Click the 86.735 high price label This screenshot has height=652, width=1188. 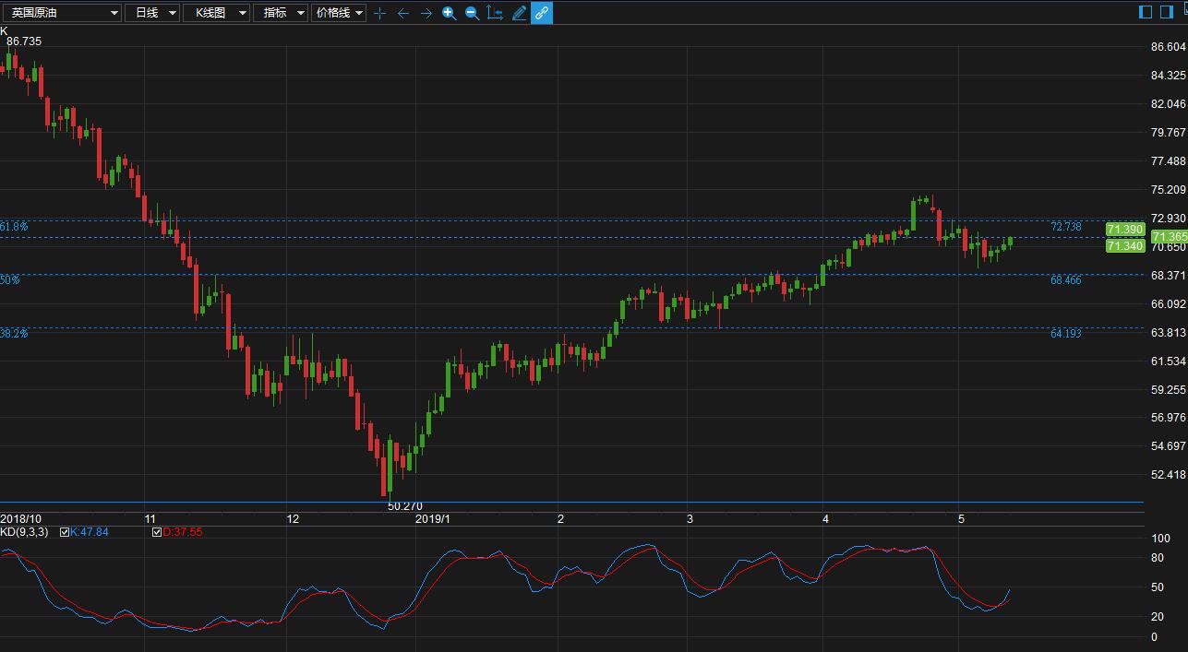tap(24, 41)
